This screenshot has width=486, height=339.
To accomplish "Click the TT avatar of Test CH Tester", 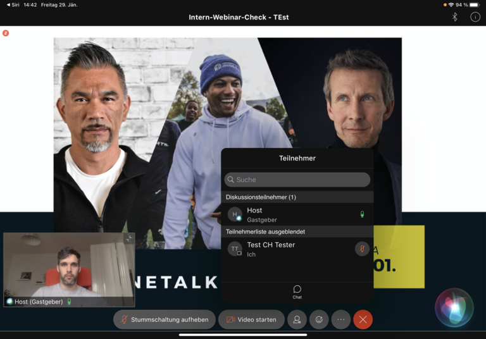I will (235, 249).
